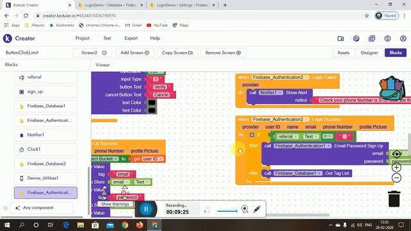This screenshot has width=411, height=231.
Task: Select Device_Utilities1 component
Action: pos(46,178)
